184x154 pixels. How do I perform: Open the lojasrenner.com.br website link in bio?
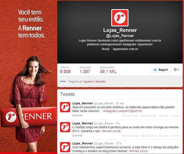click(x=126, y=49)
